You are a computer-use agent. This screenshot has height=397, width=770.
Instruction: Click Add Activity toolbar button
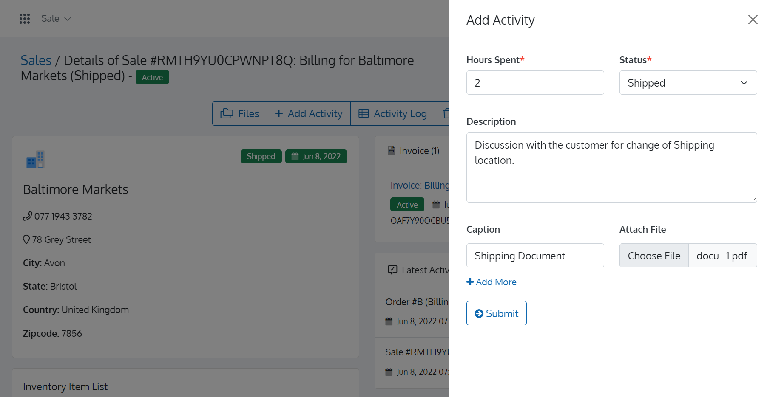click(x=309, y=113)
